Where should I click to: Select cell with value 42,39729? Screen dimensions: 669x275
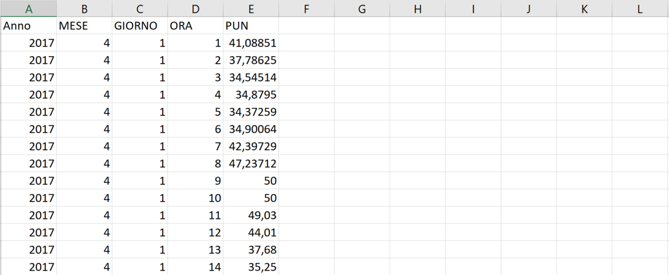[251, 146]
